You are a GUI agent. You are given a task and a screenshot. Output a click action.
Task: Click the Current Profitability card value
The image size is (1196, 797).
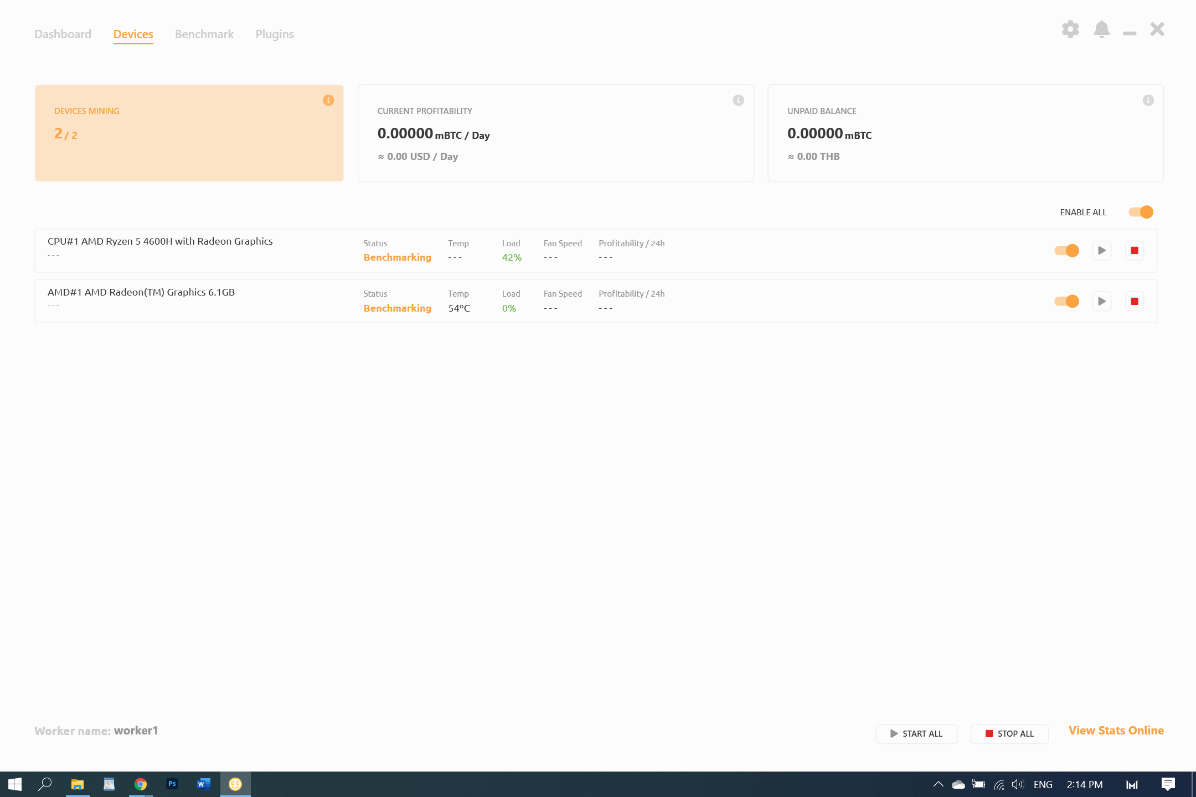pyautogui.click(x=434, y=134)
